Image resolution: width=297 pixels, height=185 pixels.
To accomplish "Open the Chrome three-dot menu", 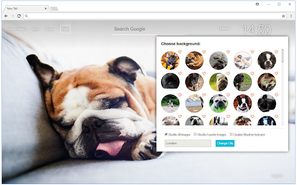I will pyautogui.click(x=291, y=16).
